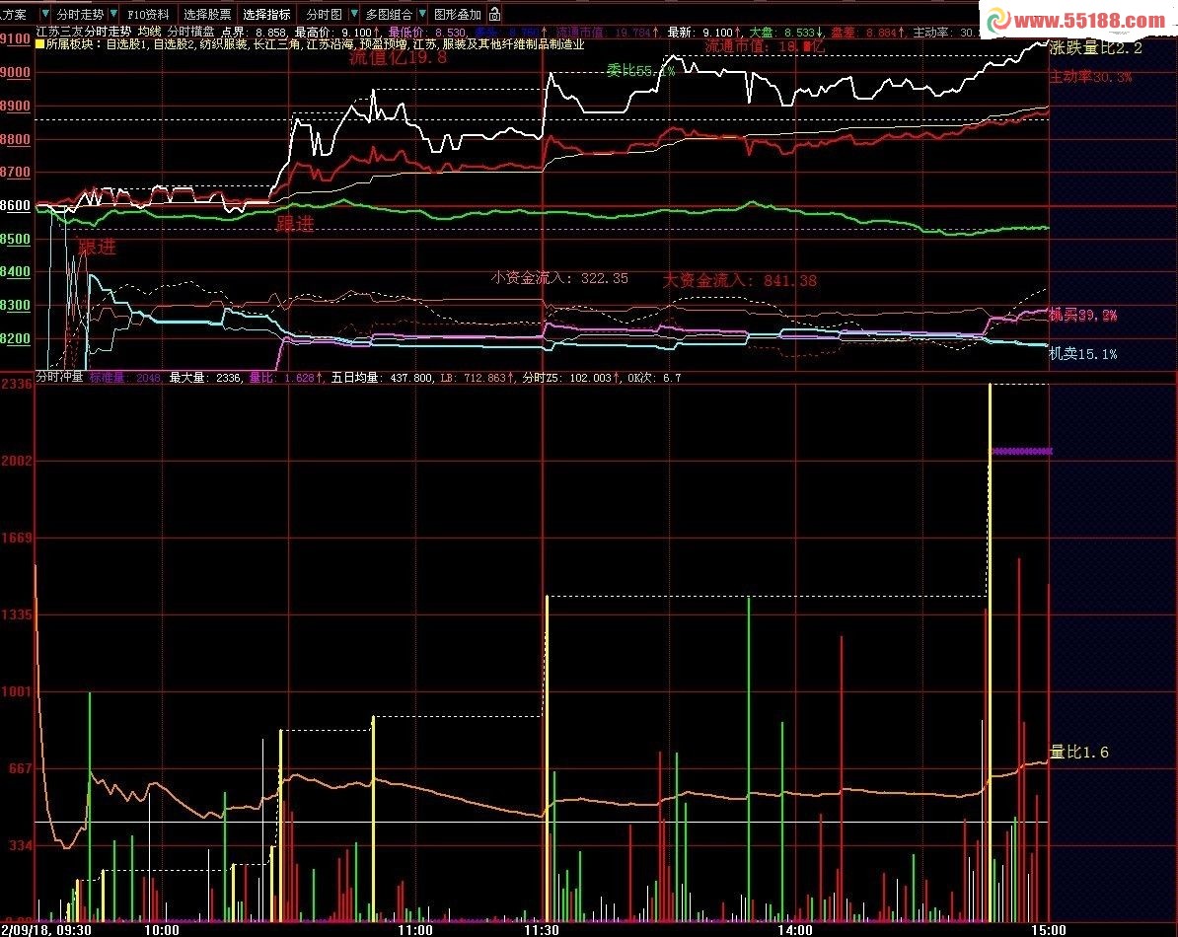Click the 14:00 time axis label
This screenshot has width=1178, height=937.
795,930
